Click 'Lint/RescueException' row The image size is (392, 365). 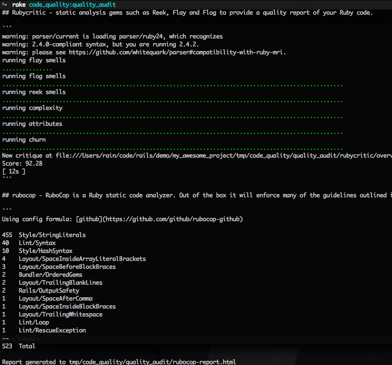click(44, 330)
